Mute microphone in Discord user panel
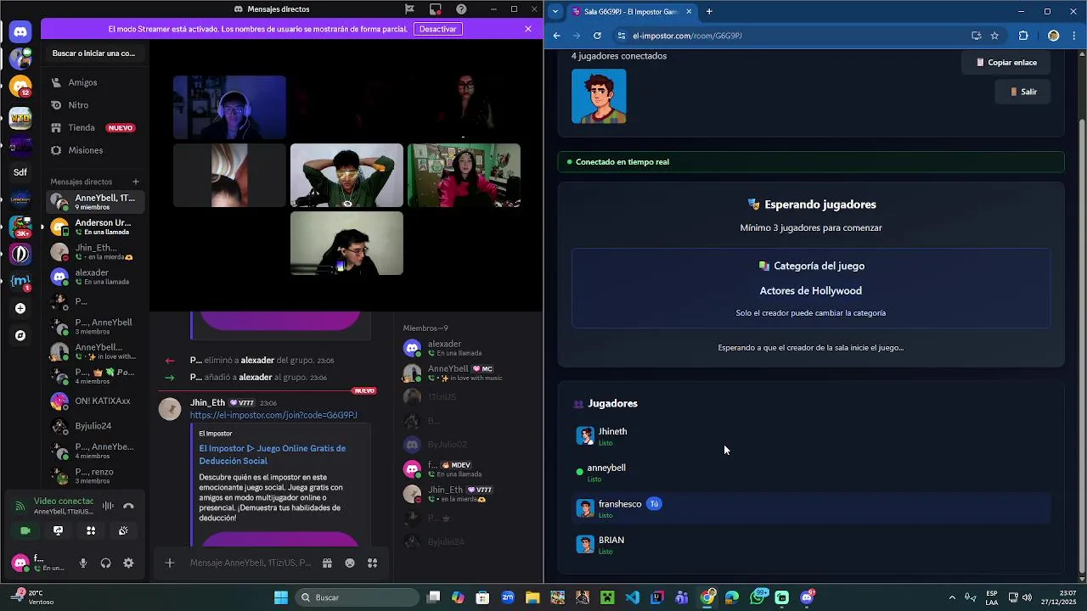 [x=83, y=563]
